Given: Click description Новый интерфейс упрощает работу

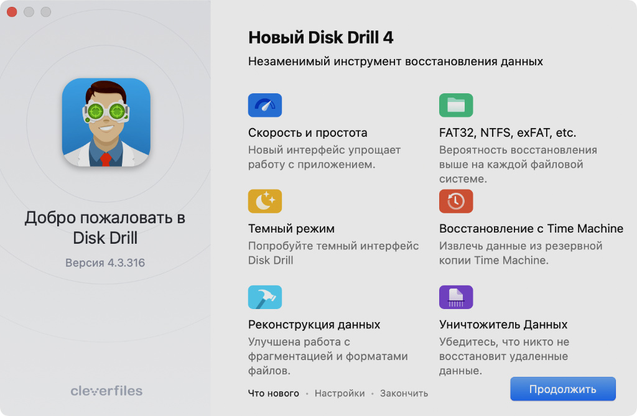Looking at the screenshot, I should pos(324,157).
